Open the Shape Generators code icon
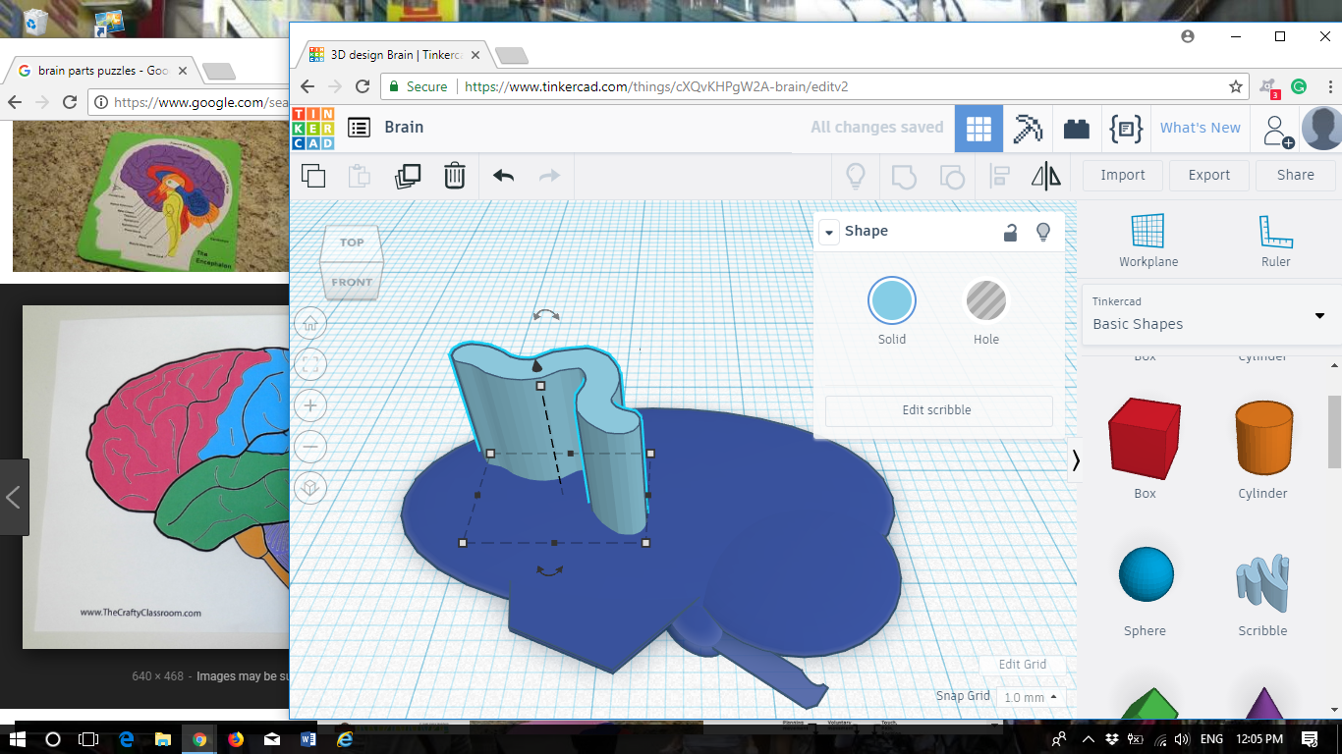Image resolution: width=1342 pixels, height=754 pixels. tap(1126, 128)
